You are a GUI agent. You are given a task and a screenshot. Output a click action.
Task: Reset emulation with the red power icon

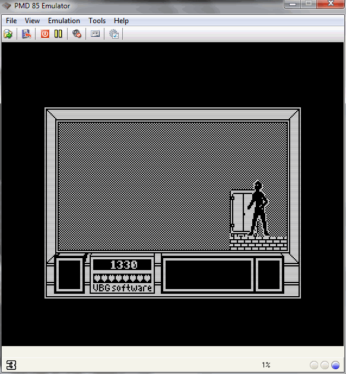[45, 34]
